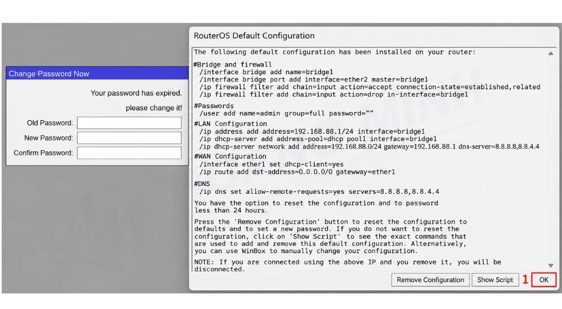
Task: Click the Change Password Now title bar
Action: coord(97,74)
